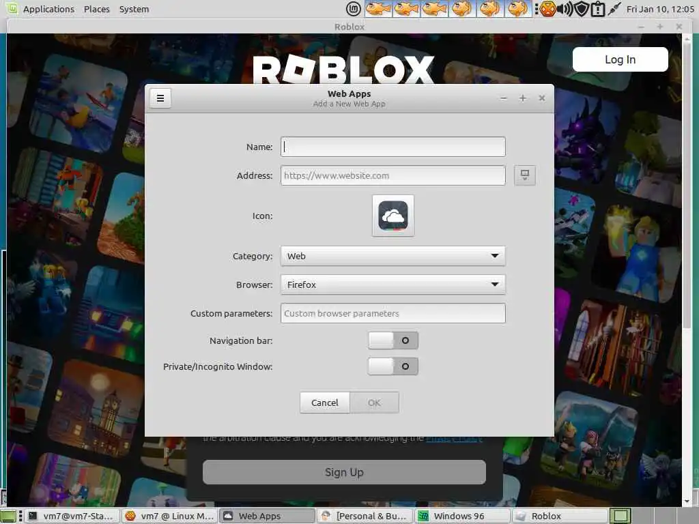
Task: Click the shield icon in system tray
Action: pos(582,9)
